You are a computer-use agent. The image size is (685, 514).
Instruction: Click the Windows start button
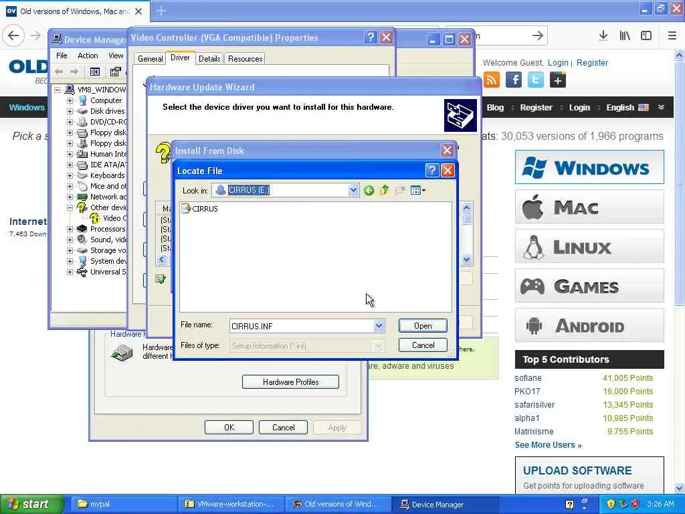(31, 504)
